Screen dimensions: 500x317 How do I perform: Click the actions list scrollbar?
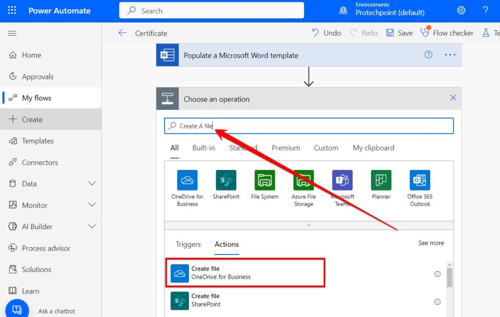click(449, 277)
